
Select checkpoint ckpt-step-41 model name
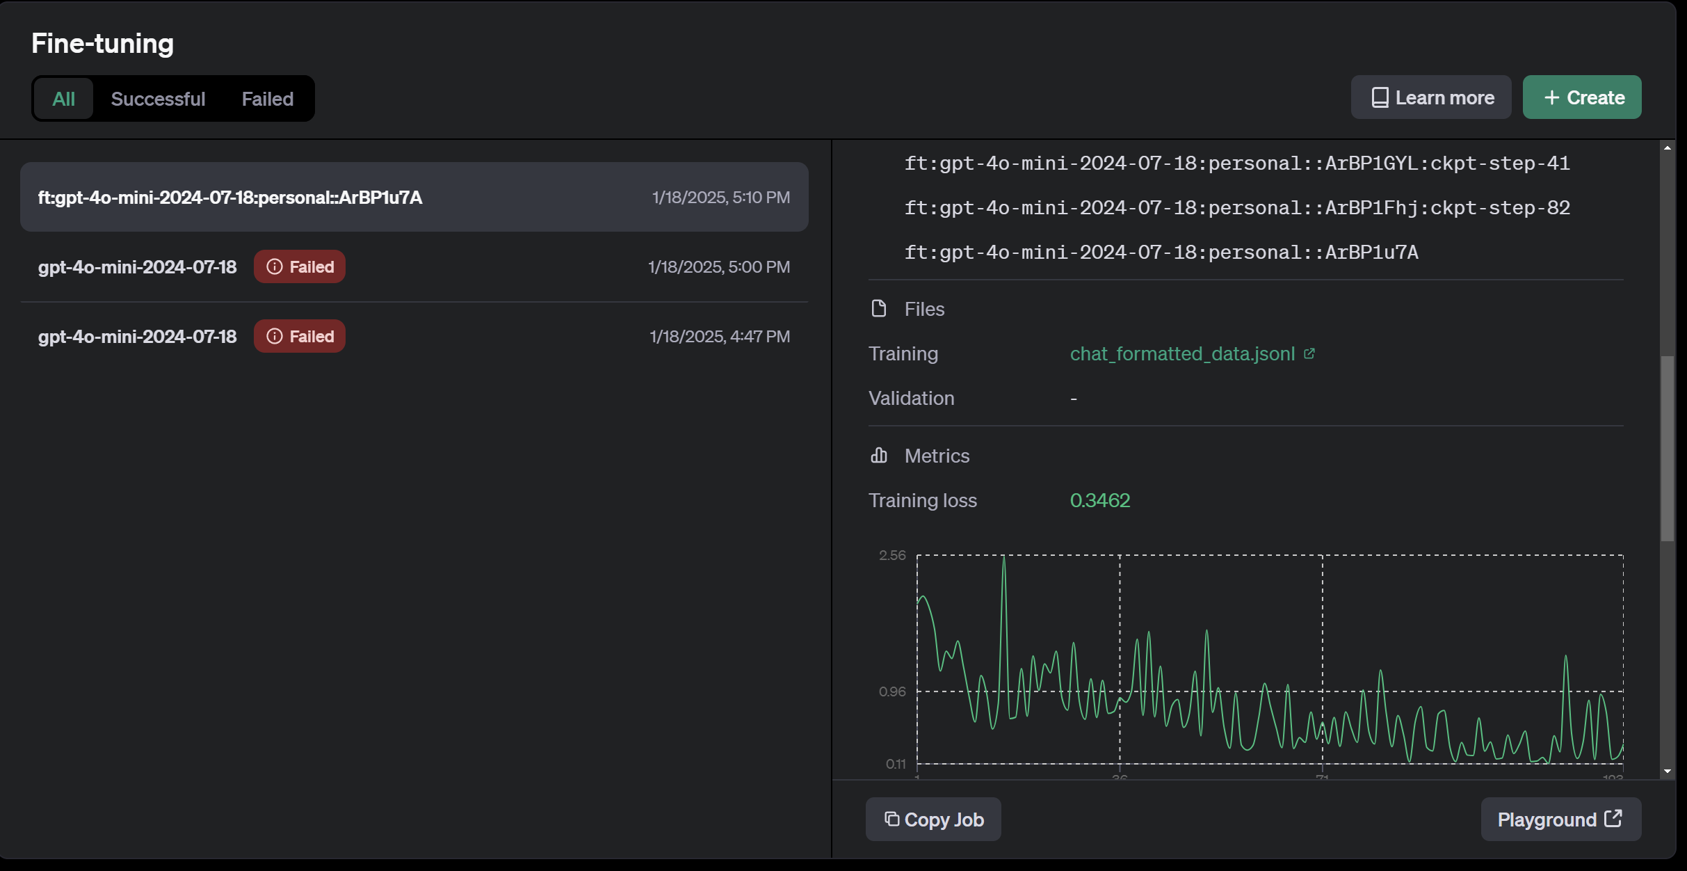1236,163
